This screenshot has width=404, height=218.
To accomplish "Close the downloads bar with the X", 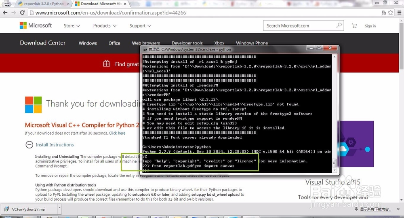I will pos(398,209).
